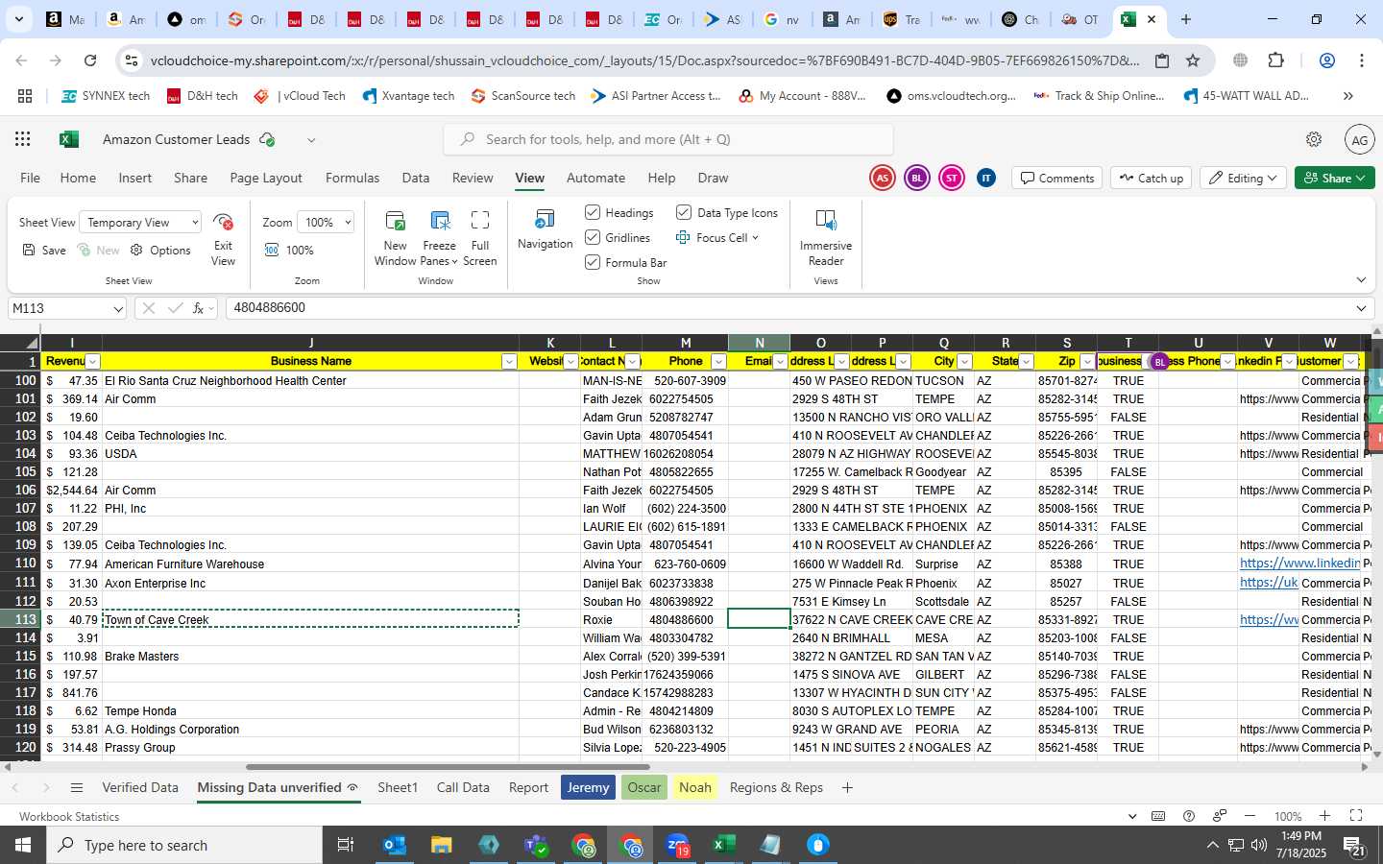This screenshot has height=864, width=1383.
Task: Open the Phone column filter dropdown
Action: point(718,361)
